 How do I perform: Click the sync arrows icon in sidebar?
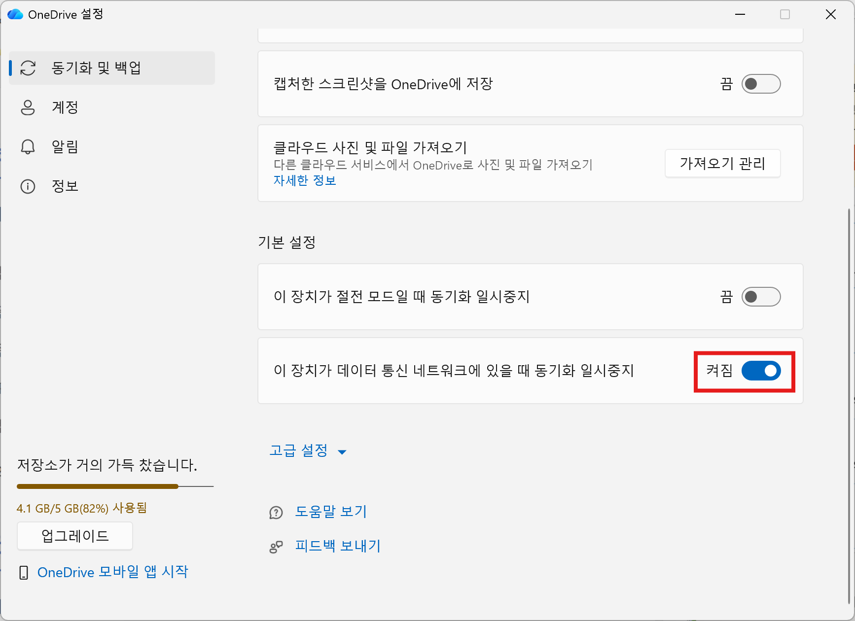click(28, 68)
